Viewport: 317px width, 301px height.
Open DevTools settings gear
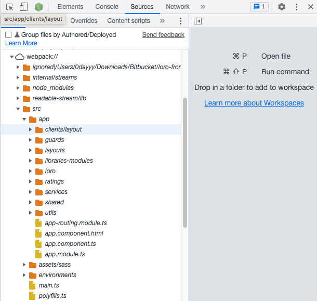point(282,7)
